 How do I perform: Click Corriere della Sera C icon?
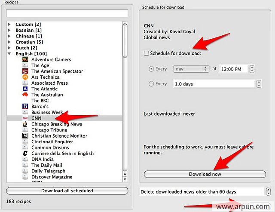(25, 154)
